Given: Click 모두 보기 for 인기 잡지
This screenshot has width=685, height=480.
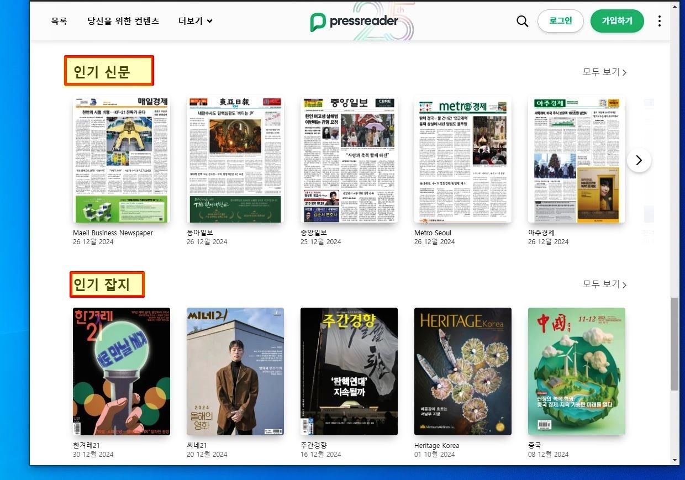Looking at the screenshot, I should coord(605,284).
